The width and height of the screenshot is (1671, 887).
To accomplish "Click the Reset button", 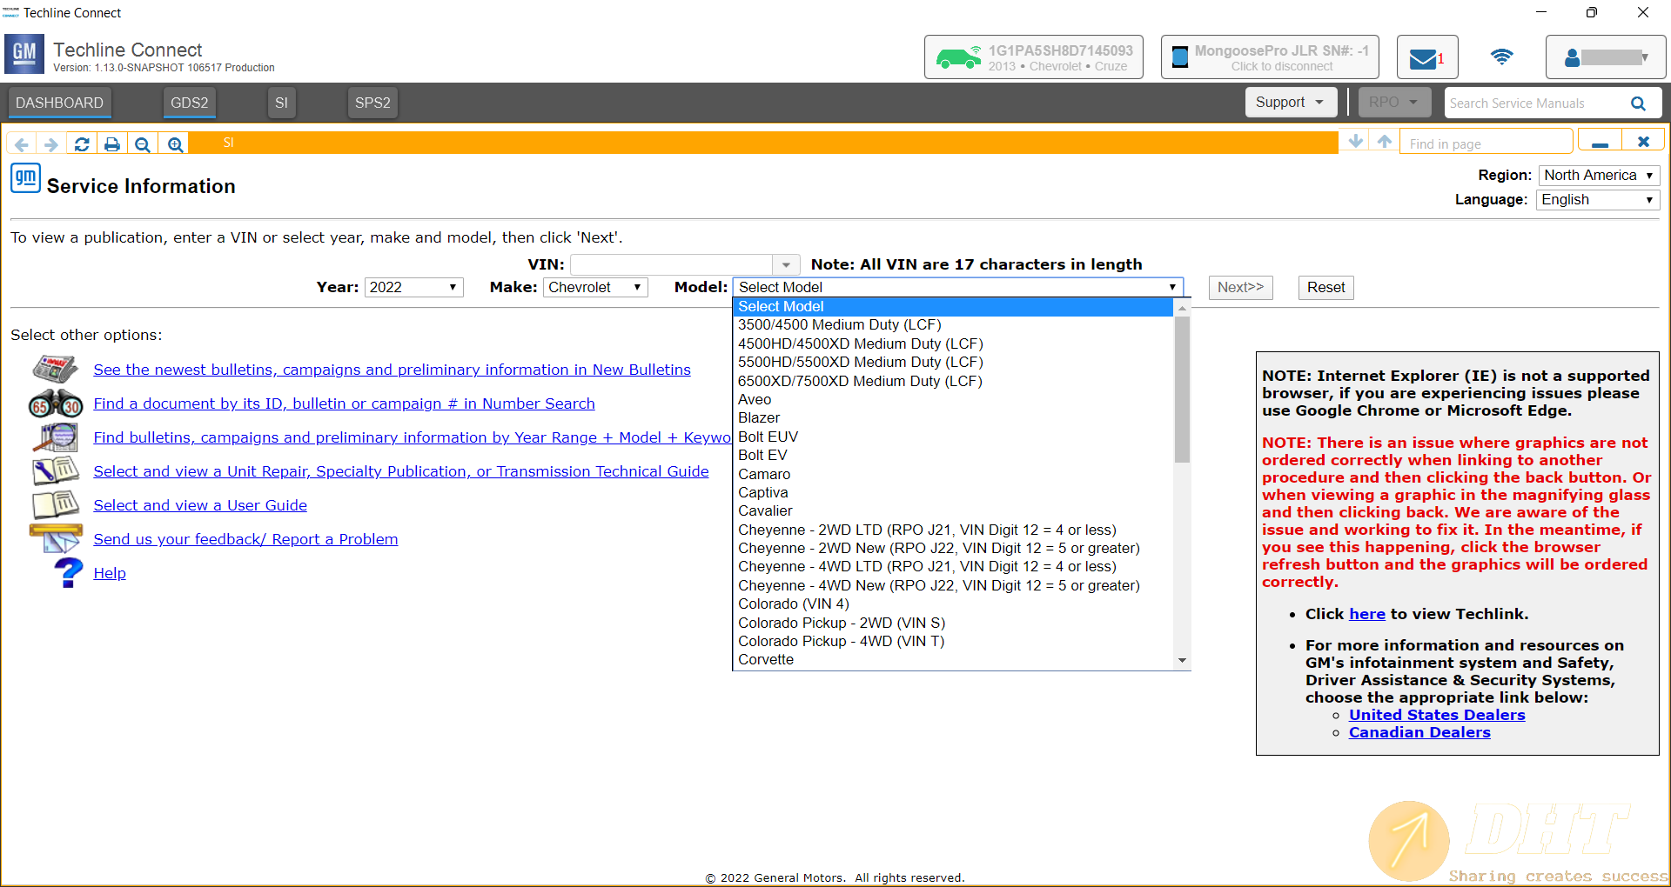I will pyautogui.click(x=1325, y=288).
